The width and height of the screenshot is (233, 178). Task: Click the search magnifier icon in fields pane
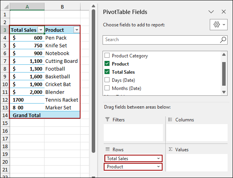coord(223,40)
